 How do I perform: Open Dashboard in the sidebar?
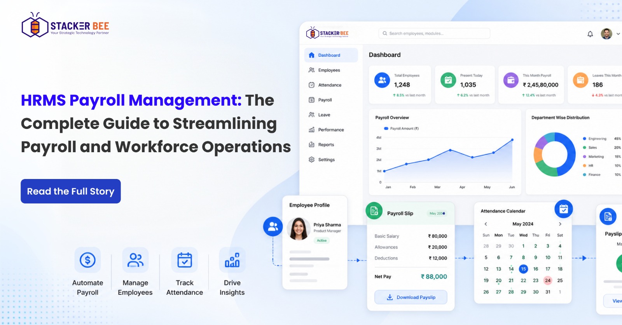(331, 55)
